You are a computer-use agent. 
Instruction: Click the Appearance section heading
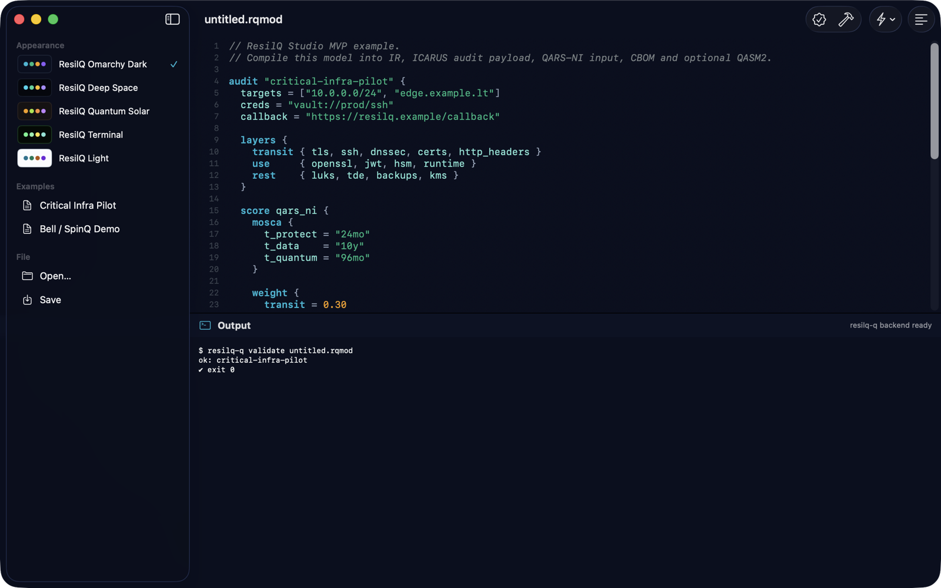point(41,45)
